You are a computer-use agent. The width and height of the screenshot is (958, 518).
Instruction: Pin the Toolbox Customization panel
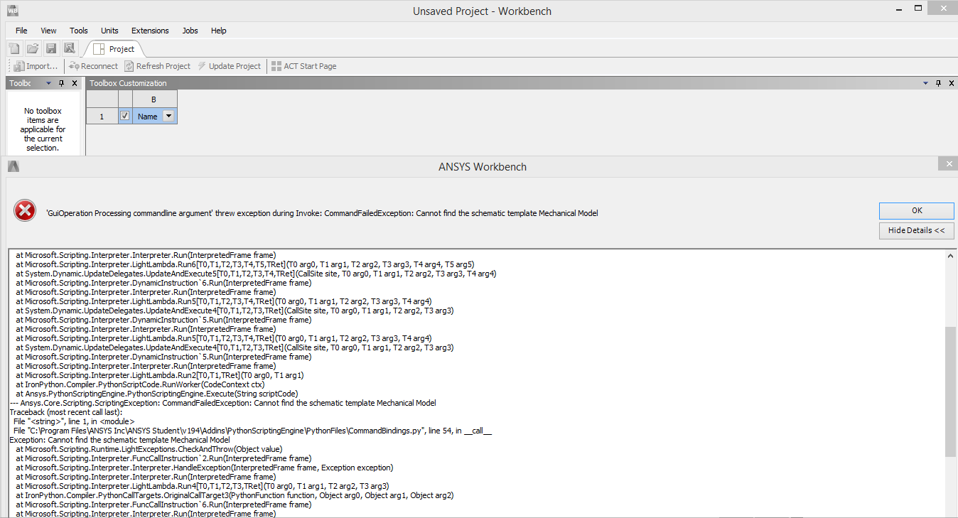click(937, 83)
